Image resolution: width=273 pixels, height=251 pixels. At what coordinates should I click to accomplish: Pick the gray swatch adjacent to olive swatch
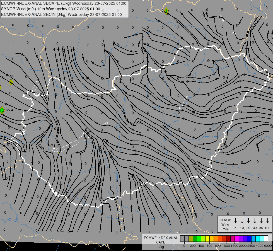pyautogui.click(x=187, y=238)
